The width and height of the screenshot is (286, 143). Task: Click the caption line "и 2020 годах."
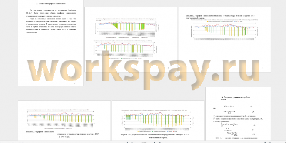(x=64, y=137)
